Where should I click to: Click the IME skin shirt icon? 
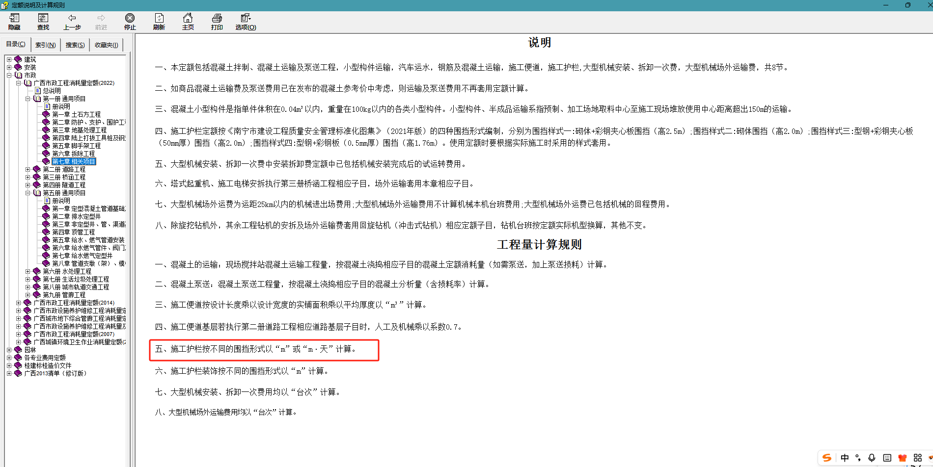[x=902, y=458]
